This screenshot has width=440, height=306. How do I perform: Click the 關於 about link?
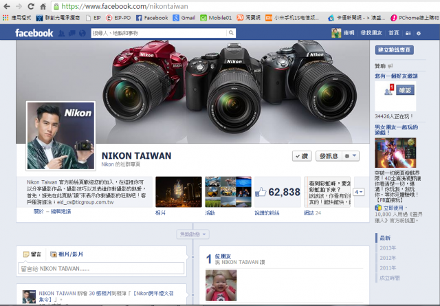point(38,212)
